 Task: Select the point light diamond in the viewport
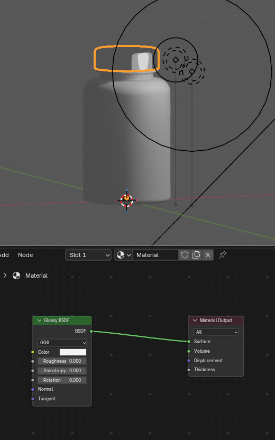pyautogui.click(x=176, y=59)
